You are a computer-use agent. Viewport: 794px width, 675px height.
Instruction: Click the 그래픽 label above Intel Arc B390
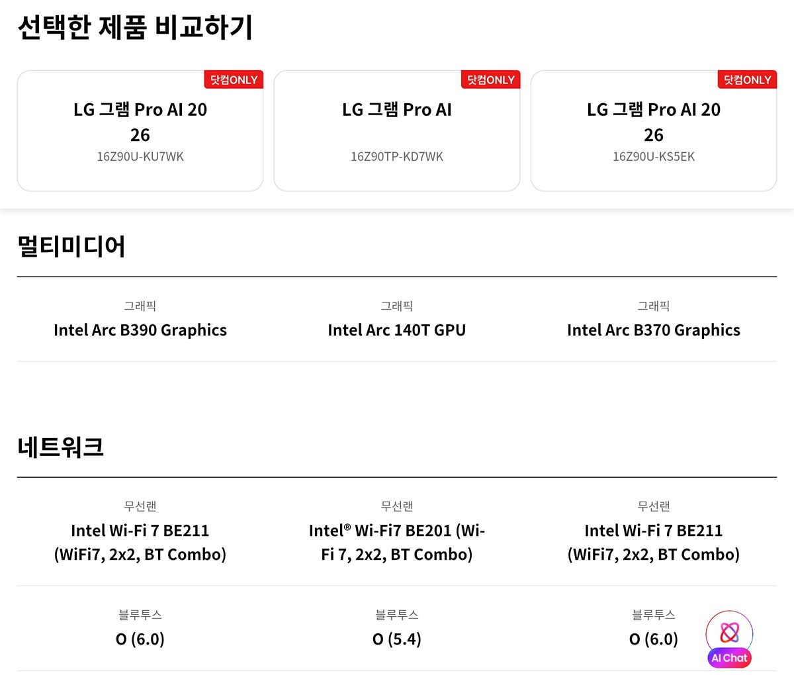(x=140, y=306)
